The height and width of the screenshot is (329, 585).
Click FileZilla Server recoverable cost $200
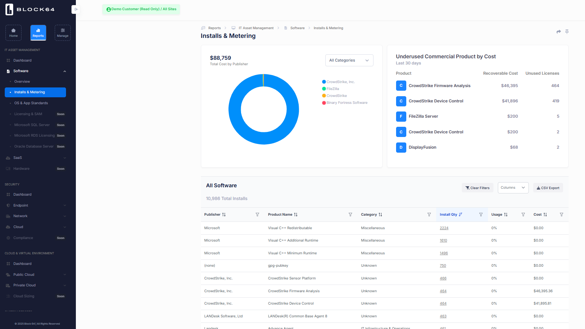[512, 116]
